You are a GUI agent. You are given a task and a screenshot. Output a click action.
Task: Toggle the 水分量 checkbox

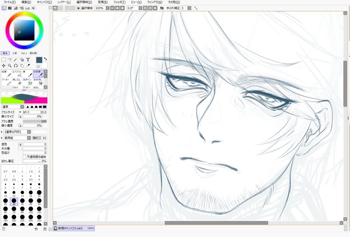click(20, 148)
